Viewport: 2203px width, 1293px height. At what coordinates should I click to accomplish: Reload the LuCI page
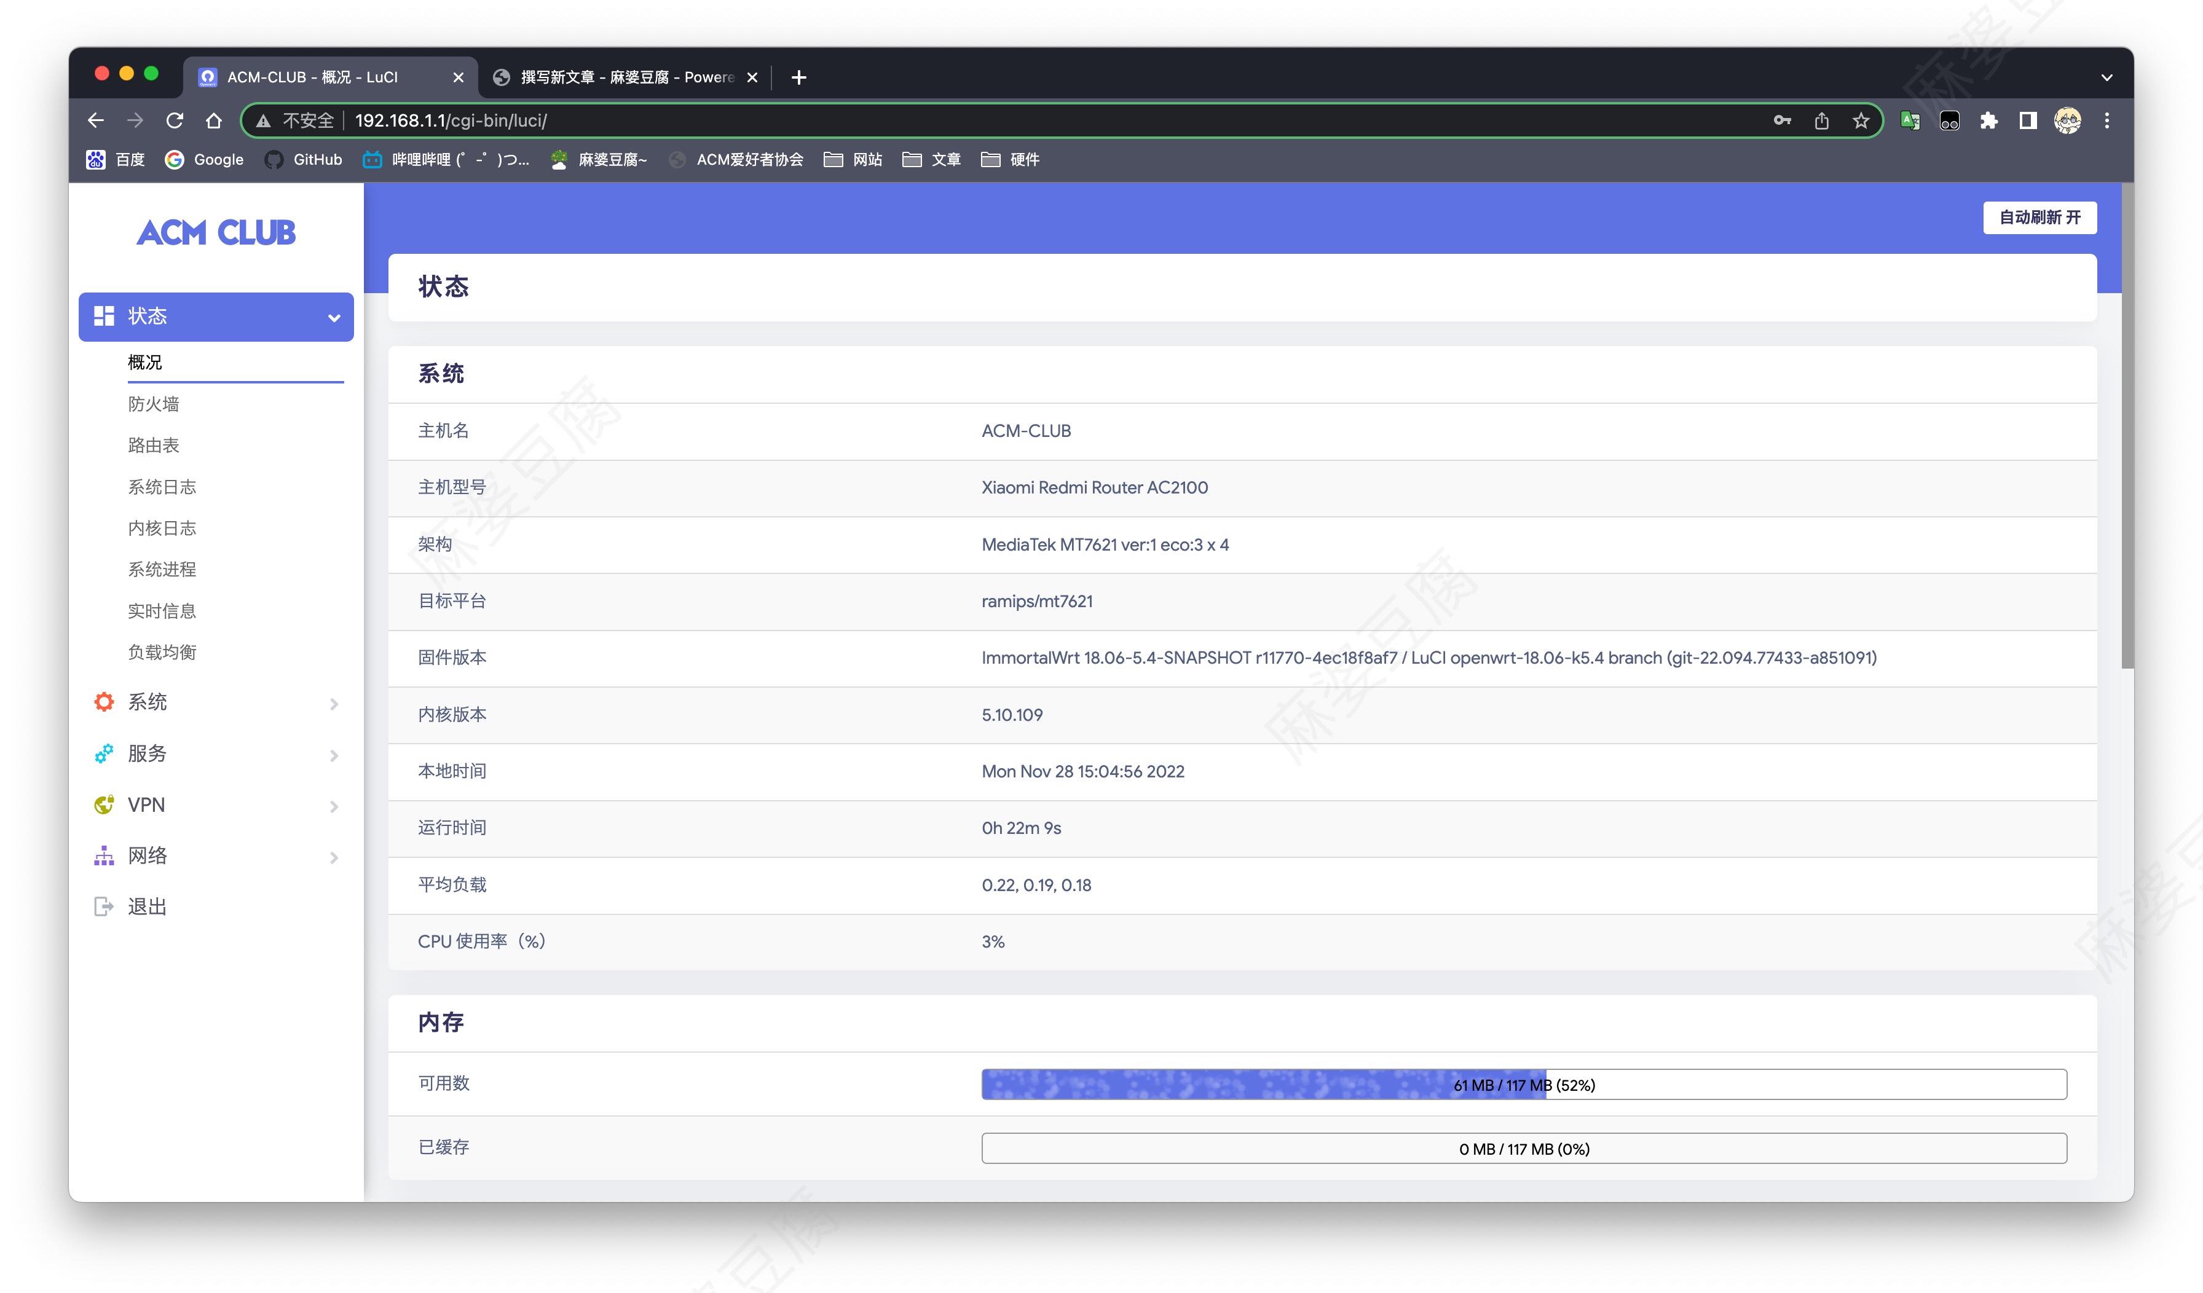175,120
